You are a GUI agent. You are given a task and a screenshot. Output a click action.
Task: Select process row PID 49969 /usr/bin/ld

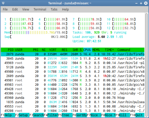click(x=72, y=63)
